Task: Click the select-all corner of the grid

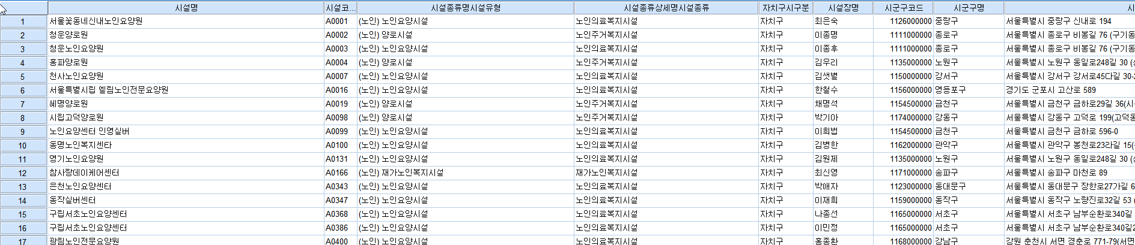Action: tap(23, 8)
